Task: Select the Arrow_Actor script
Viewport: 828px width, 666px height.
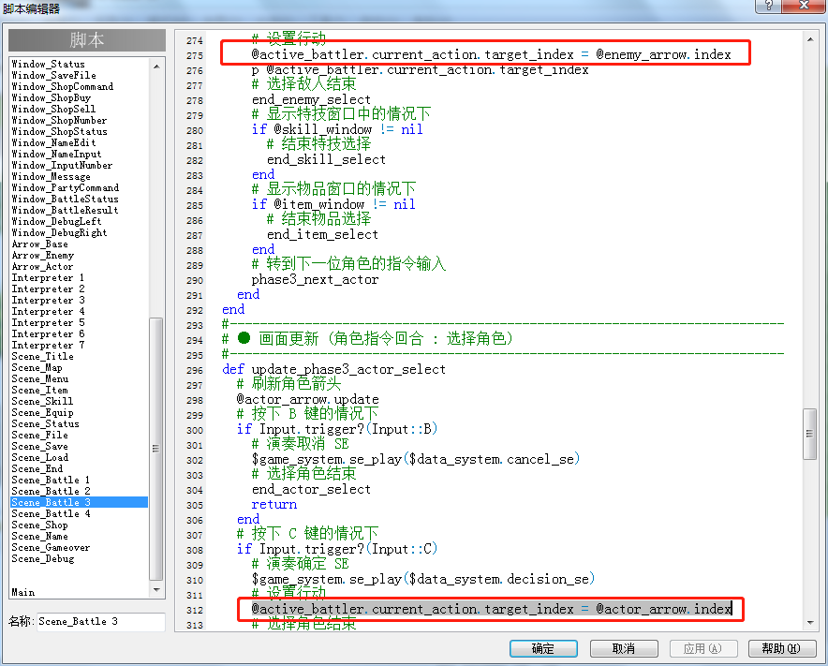Action: [x=42, y=266]
